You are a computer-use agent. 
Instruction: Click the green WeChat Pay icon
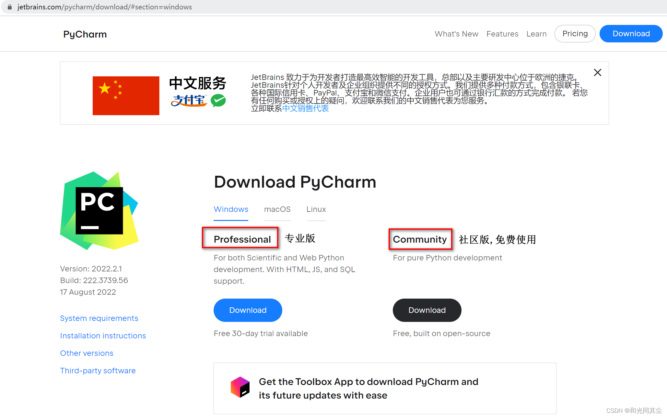(218, 101)
